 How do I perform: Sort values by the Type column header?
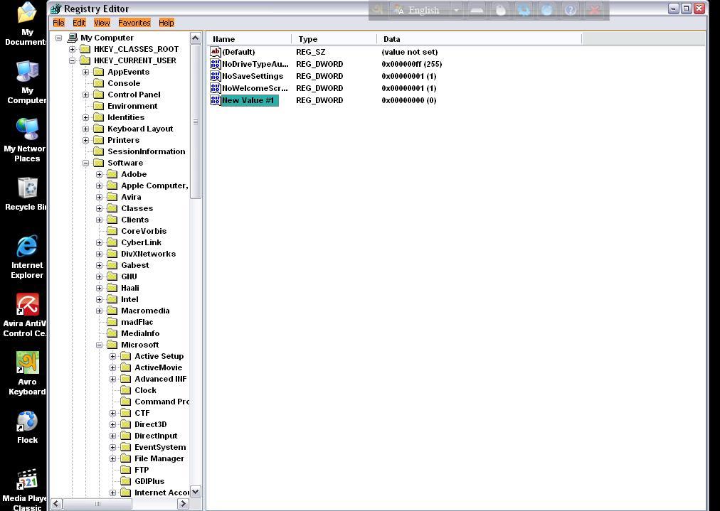pyautogui.click(x=333, y=39)
